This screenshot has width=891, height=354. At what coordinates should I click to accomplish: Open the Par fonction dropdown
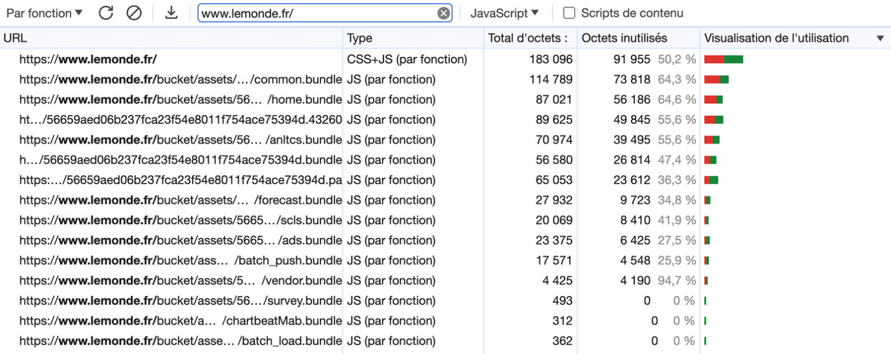45,13
